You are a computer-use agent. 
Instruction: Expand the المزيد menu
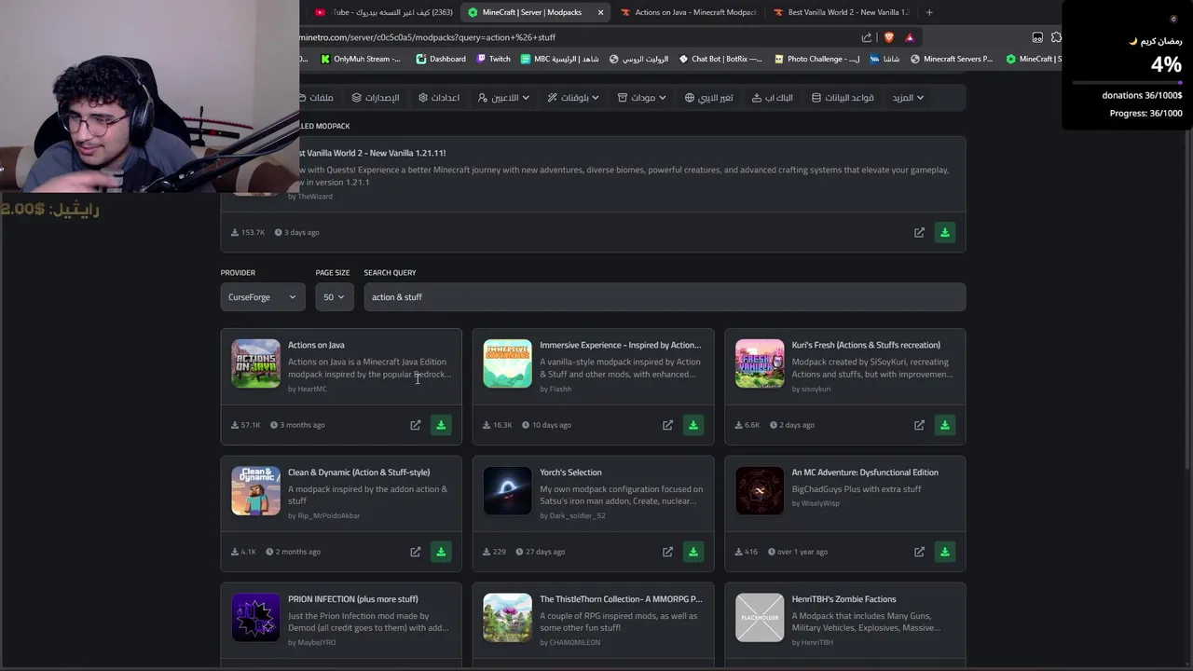tap(908, 98)
